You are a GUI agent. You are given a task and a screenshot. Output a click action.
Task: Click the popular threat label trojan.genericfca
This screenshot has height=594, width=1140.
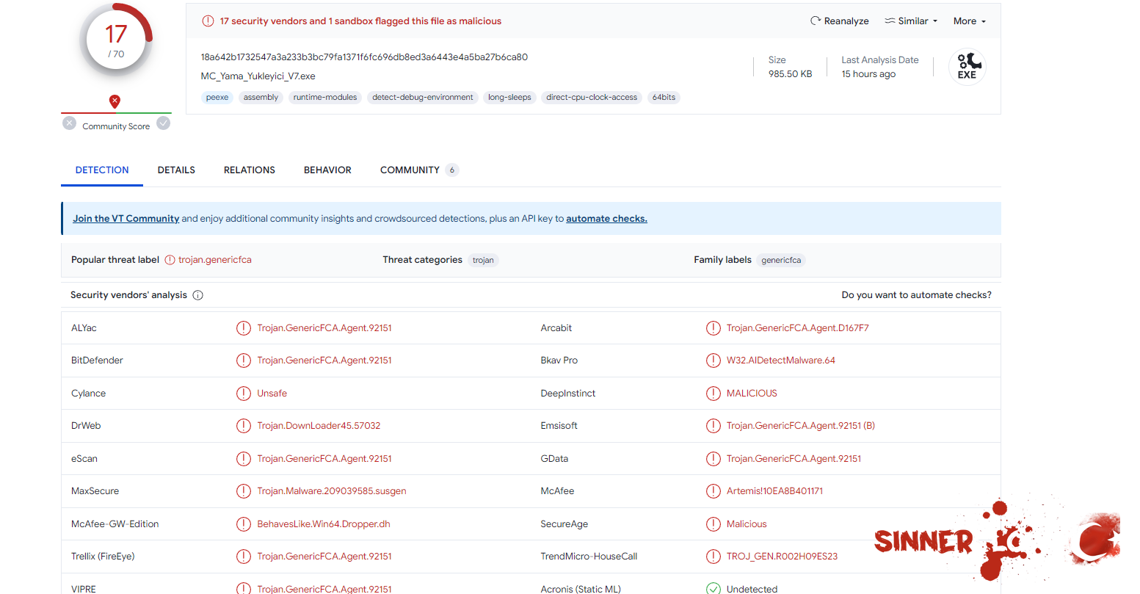(x=215, y=260)
